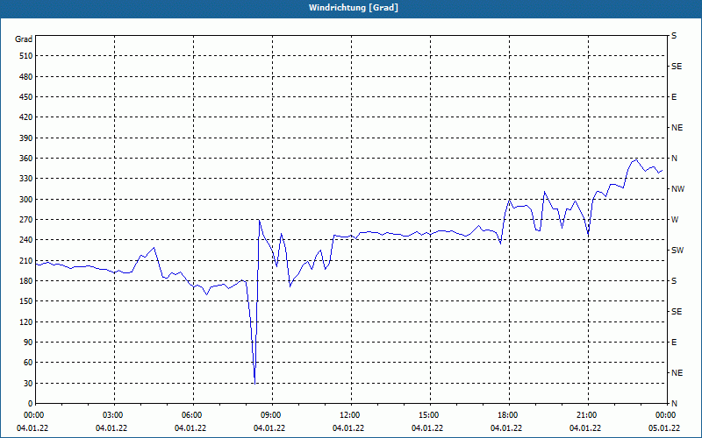This screenshot has height=438, width=702.
Task: Click the '510' y-axis value
Action: [x=26, y=56]
